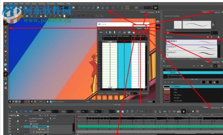Select the Solid Brush 2 preset

click(x=191, y=48)
